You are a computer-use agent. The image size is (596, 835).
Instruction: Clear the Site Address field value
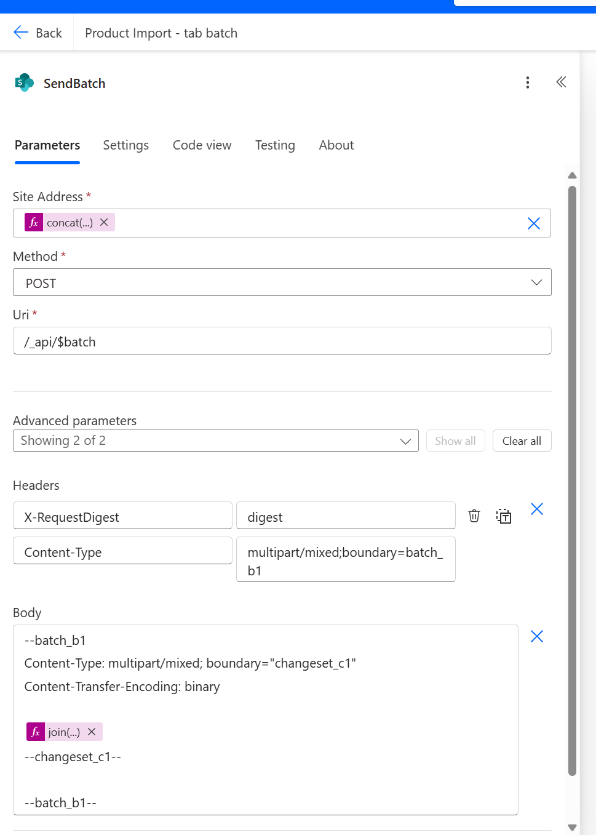(x=534, y=223)
